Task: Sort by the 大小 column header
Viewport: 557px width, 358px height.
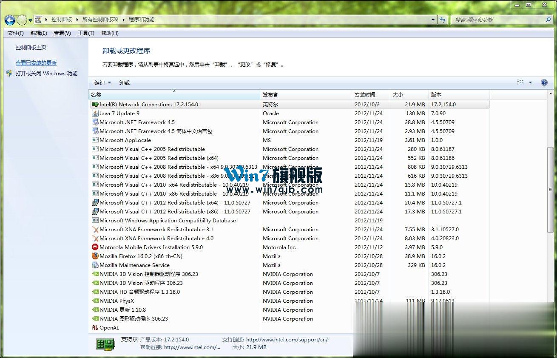Action: [409, 94]
